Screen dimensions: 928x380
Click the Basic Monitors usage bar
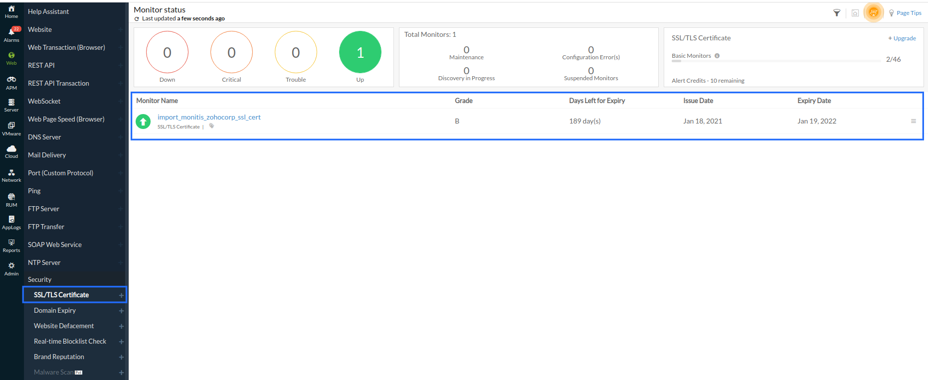tap(775, 61)
